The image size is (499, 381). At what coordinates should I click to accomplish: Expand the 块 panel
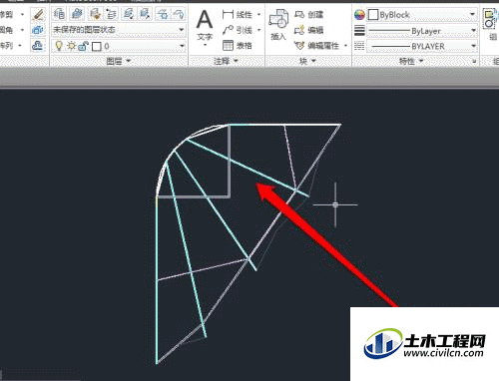308,61
